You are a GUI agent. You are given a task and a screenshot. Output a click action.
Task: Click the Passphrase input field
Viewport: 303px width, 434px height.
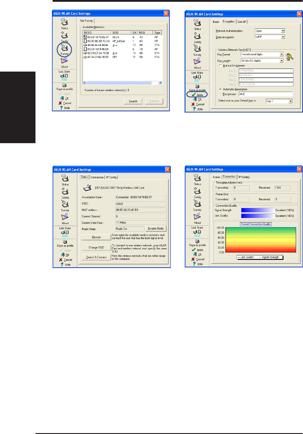(x=266, y=94)
